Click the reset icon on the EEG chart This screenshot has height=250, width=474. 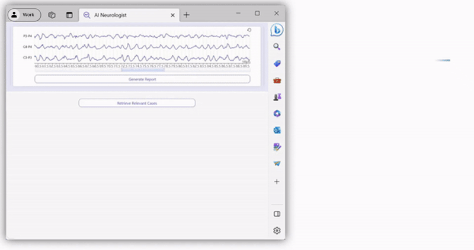coord(249,30)
